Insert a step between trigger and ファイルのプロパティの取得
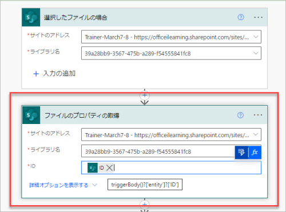This screenshot has width=286, height=212. tap(145, 95)
